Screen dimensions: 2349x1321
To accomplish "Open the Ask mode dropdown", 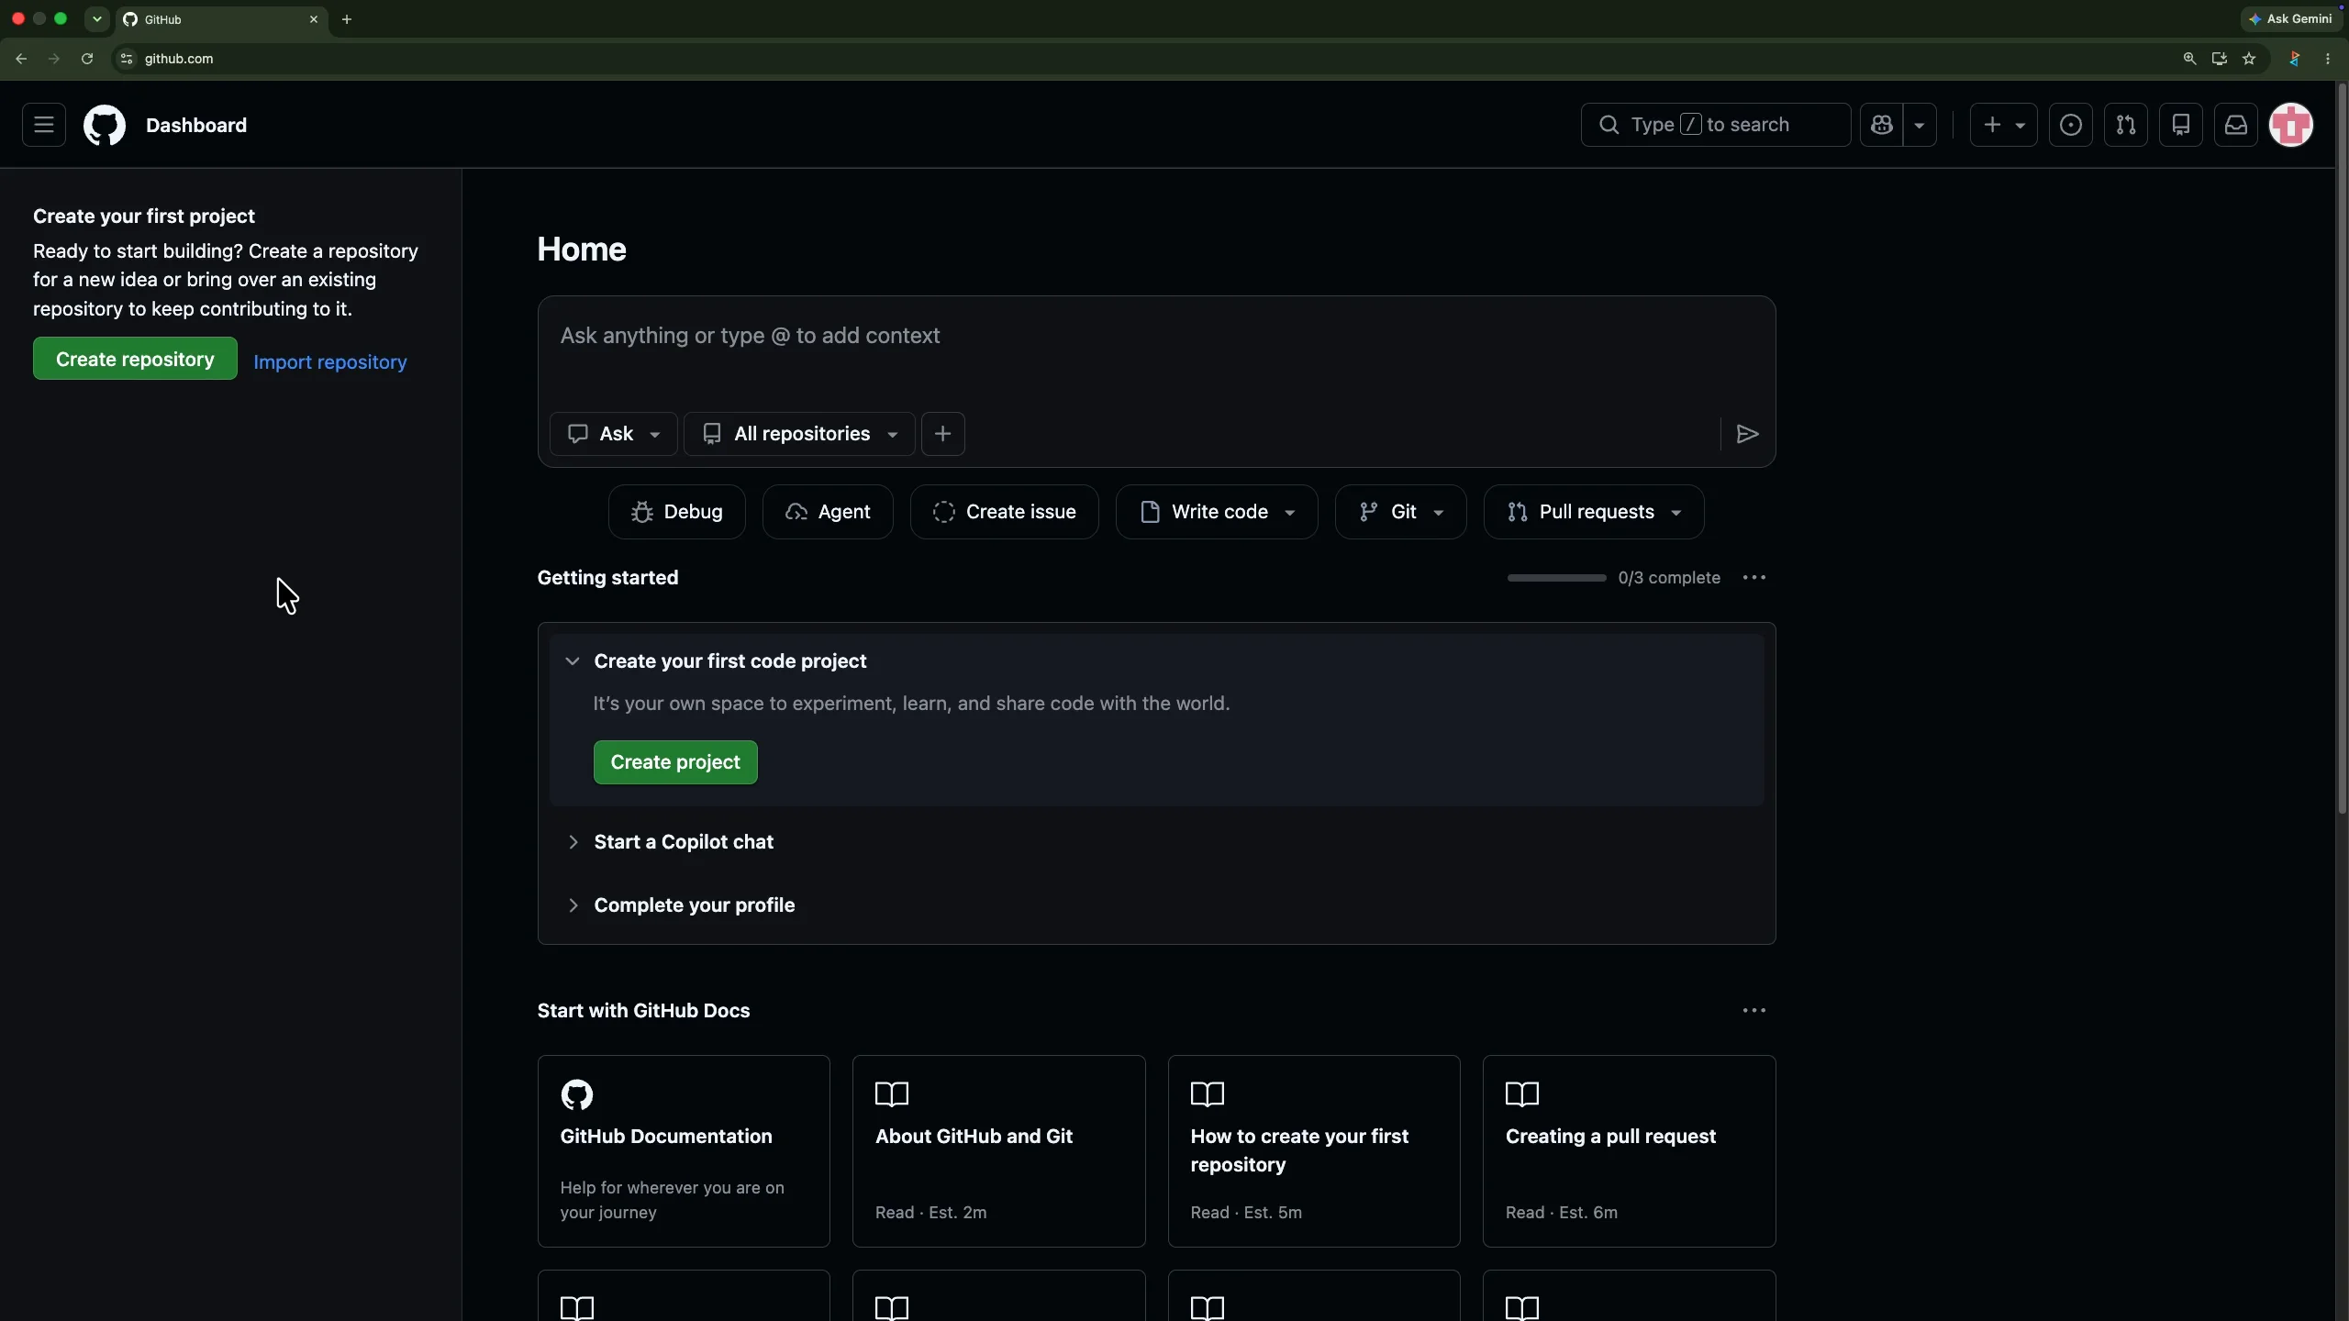I will [614, 434].
